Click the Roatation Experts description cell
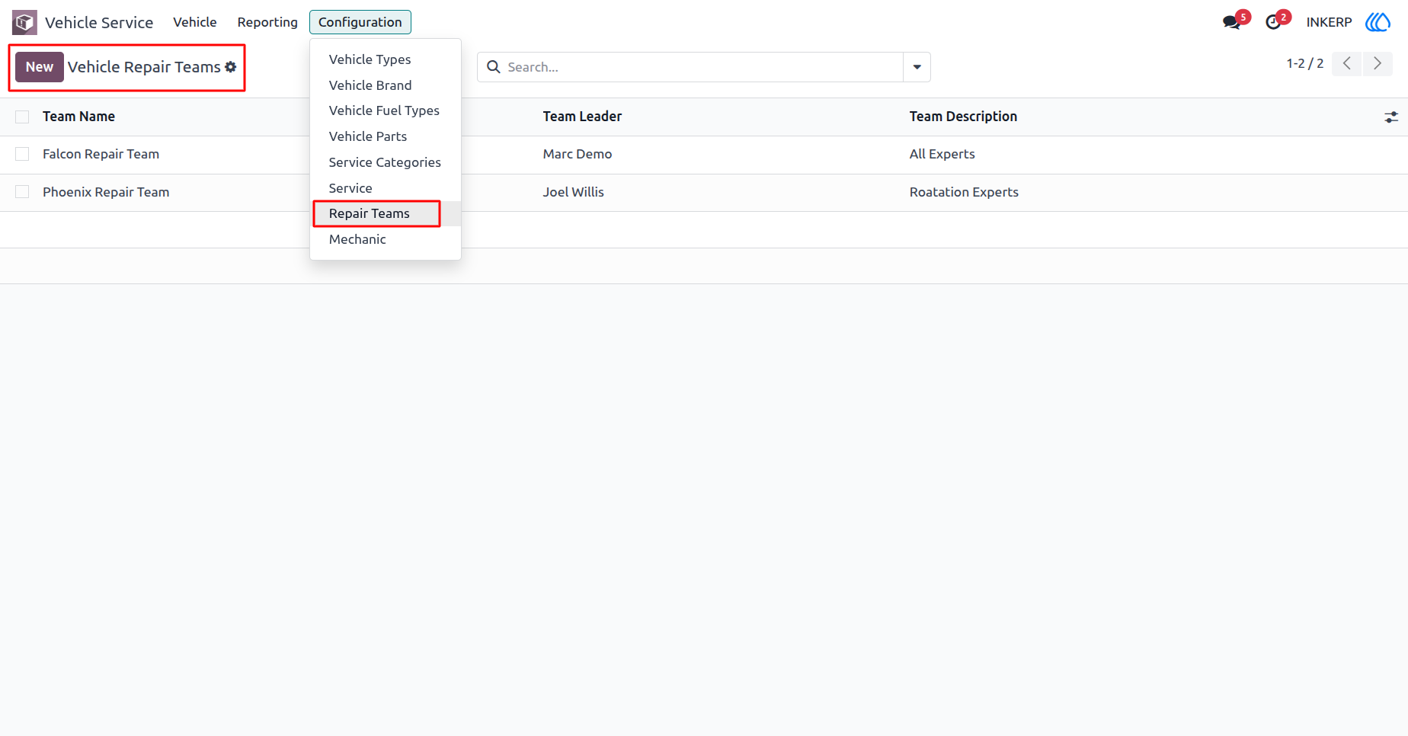Viewport: 1408px width, 736px height. pyautogui.click(x=964, y=192)
